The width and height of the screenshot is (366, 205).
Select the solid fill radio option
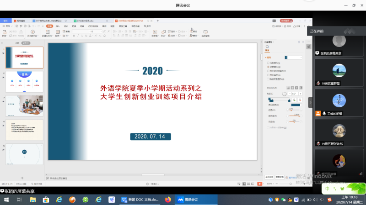[x=268, y=63]
